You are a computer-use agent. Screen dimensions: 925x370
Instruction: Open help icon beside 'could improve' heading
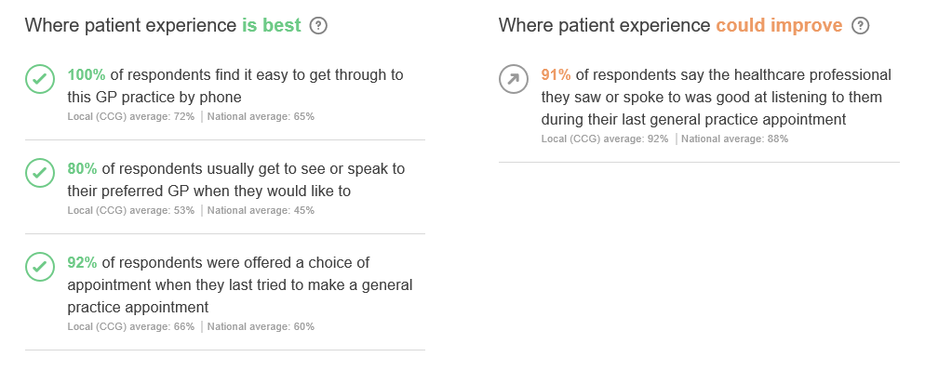(861, 26)
